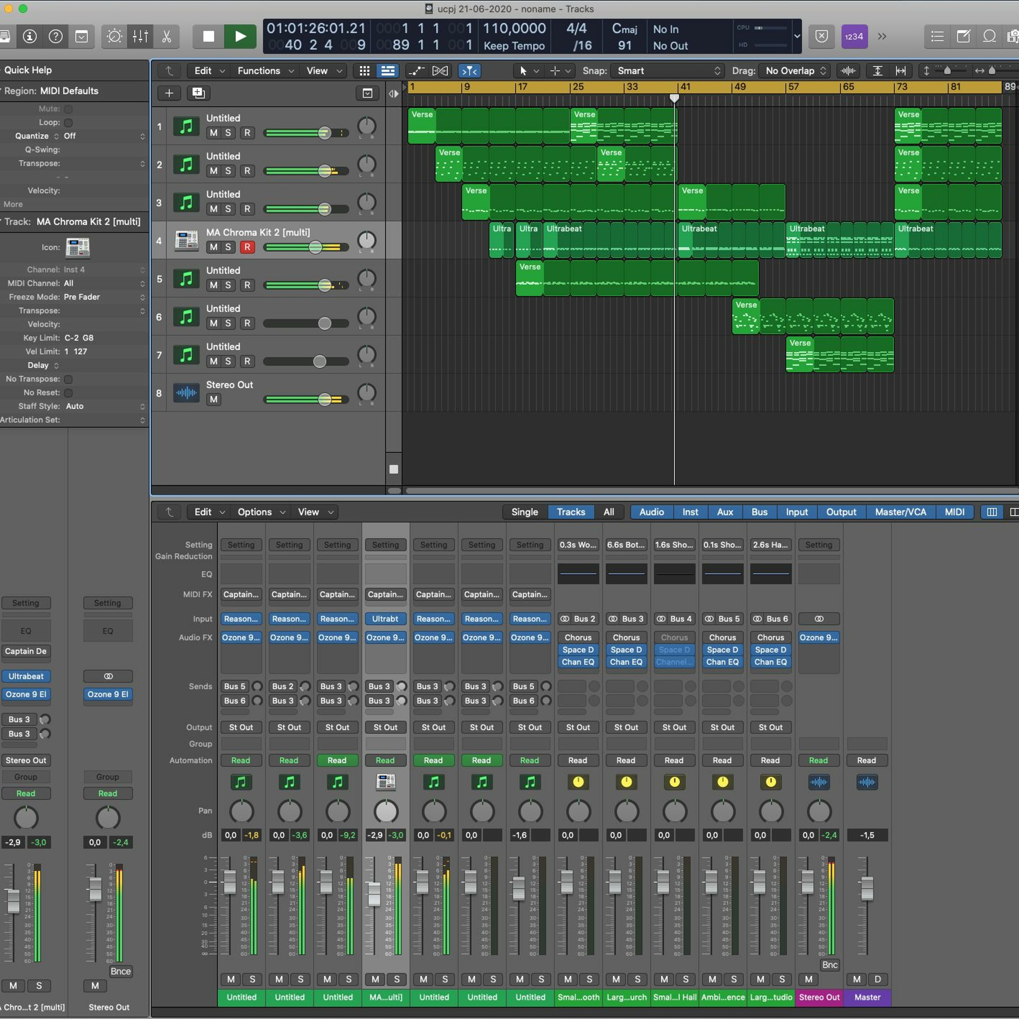Click the Ultrabeat instrument icon on track 4
Image resolution: width=1019 pixels, height=1019 pixels.
[x=186, y=240]
